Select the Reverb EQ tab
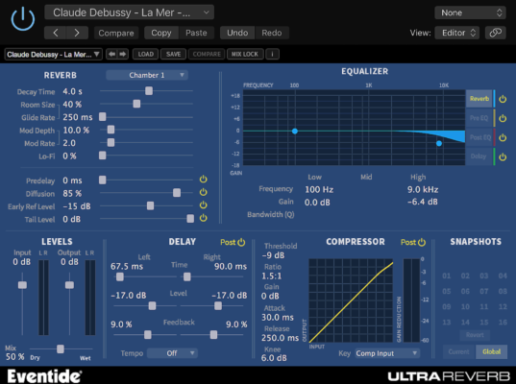 pos(479,99)
